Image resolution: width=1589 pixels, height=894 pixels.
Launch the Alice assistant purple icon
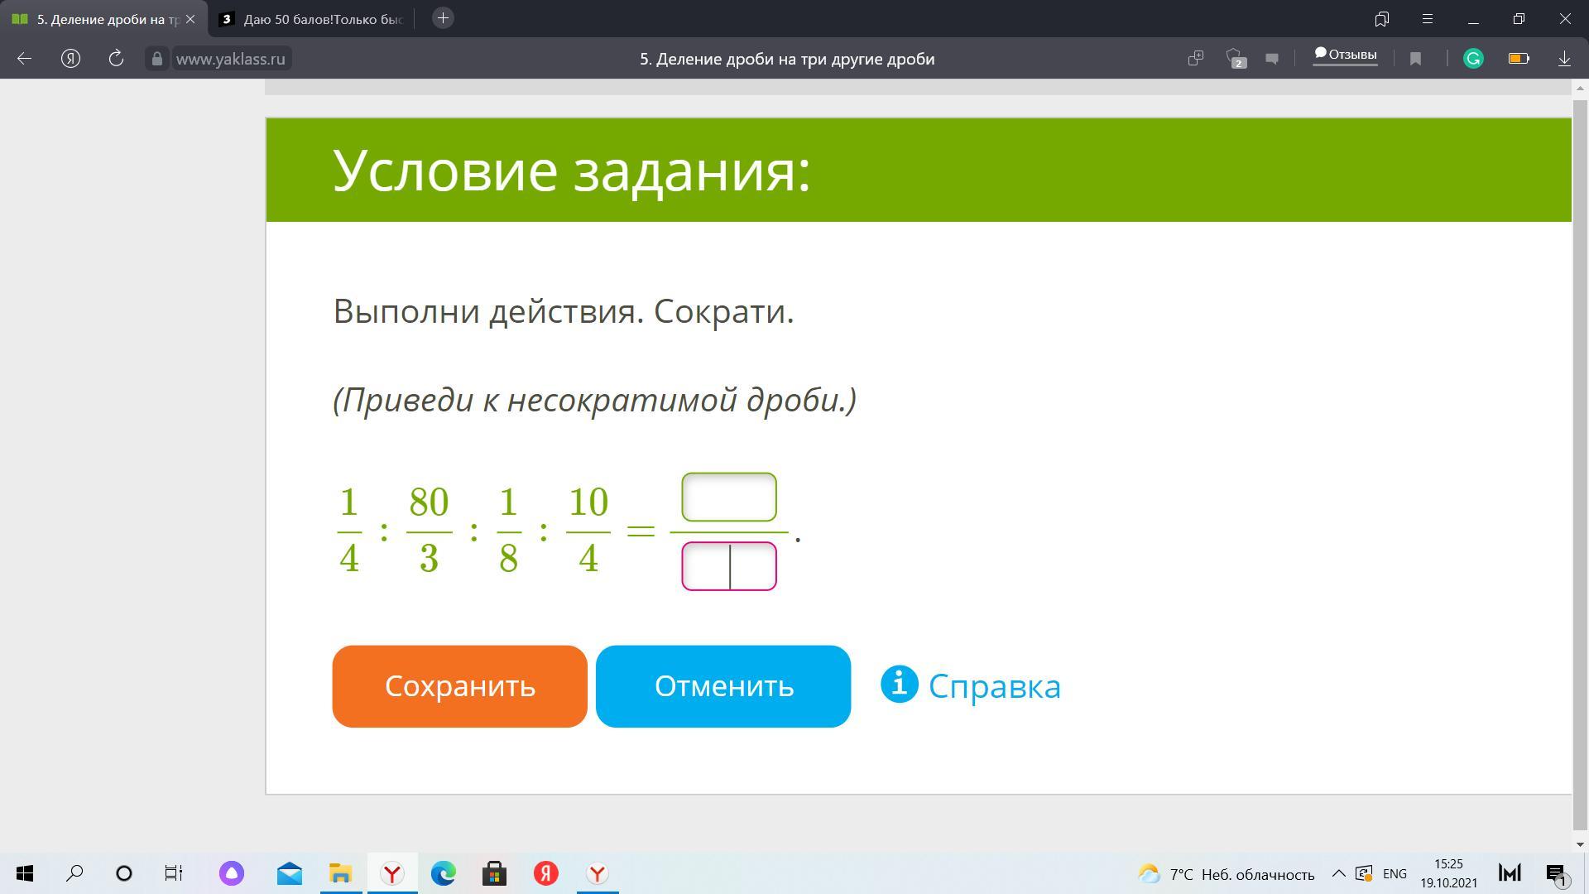click(x=232, y=873)
